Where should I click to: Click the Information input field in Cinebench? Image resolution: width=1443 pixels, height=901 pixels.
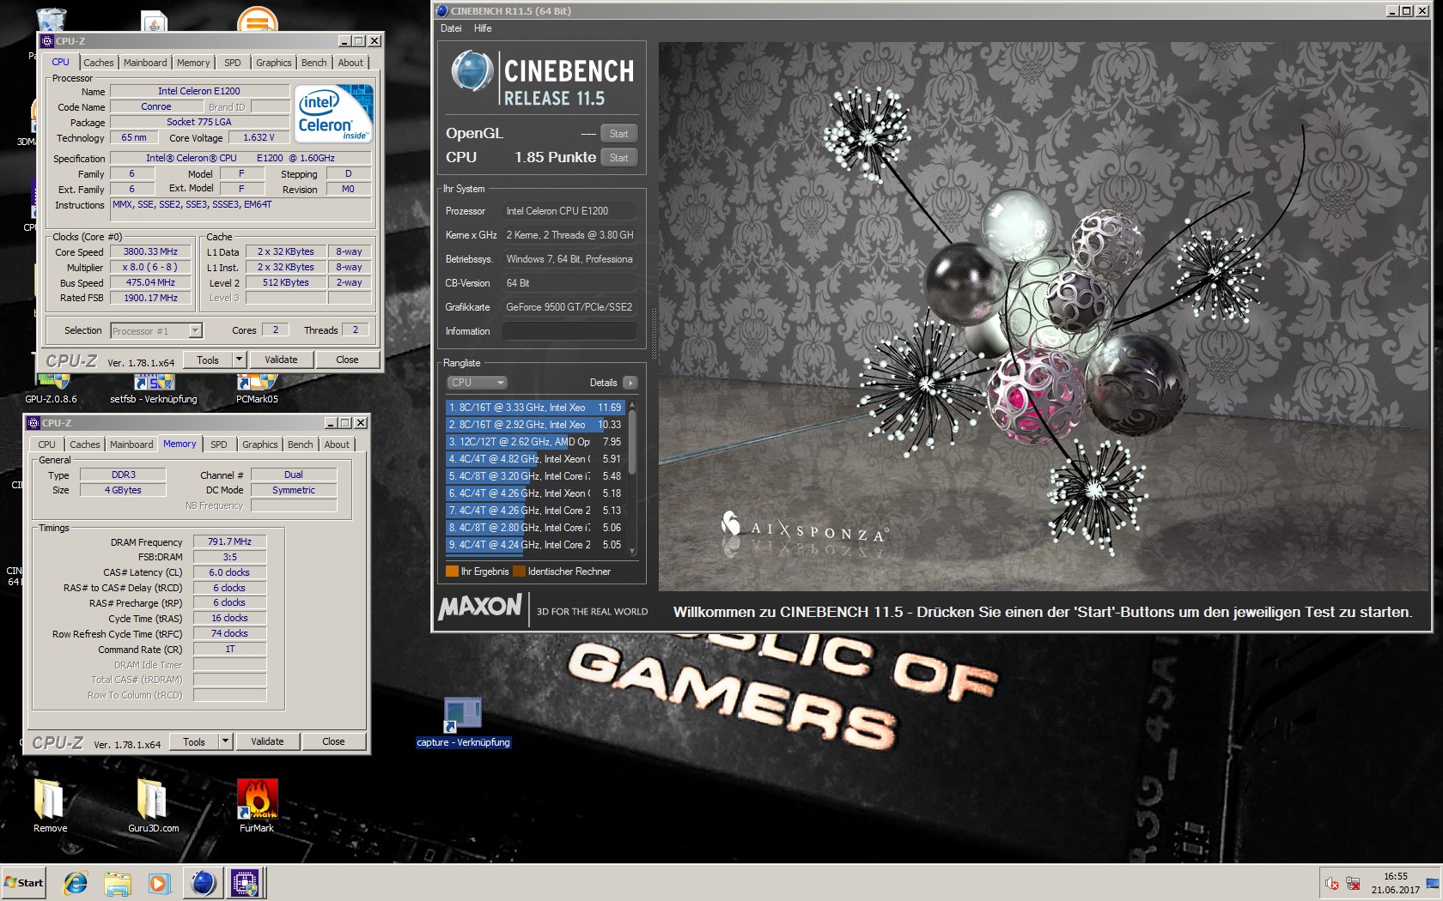pos(569,331)
